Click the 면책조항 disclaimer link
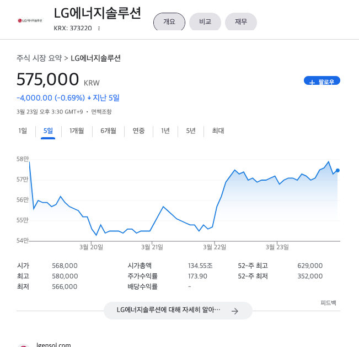 click(x=101, y=112)
